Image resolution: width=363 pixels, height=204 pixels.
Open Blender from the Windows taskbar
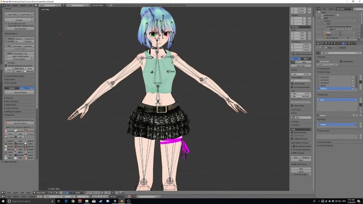click(x=122, y=201)
